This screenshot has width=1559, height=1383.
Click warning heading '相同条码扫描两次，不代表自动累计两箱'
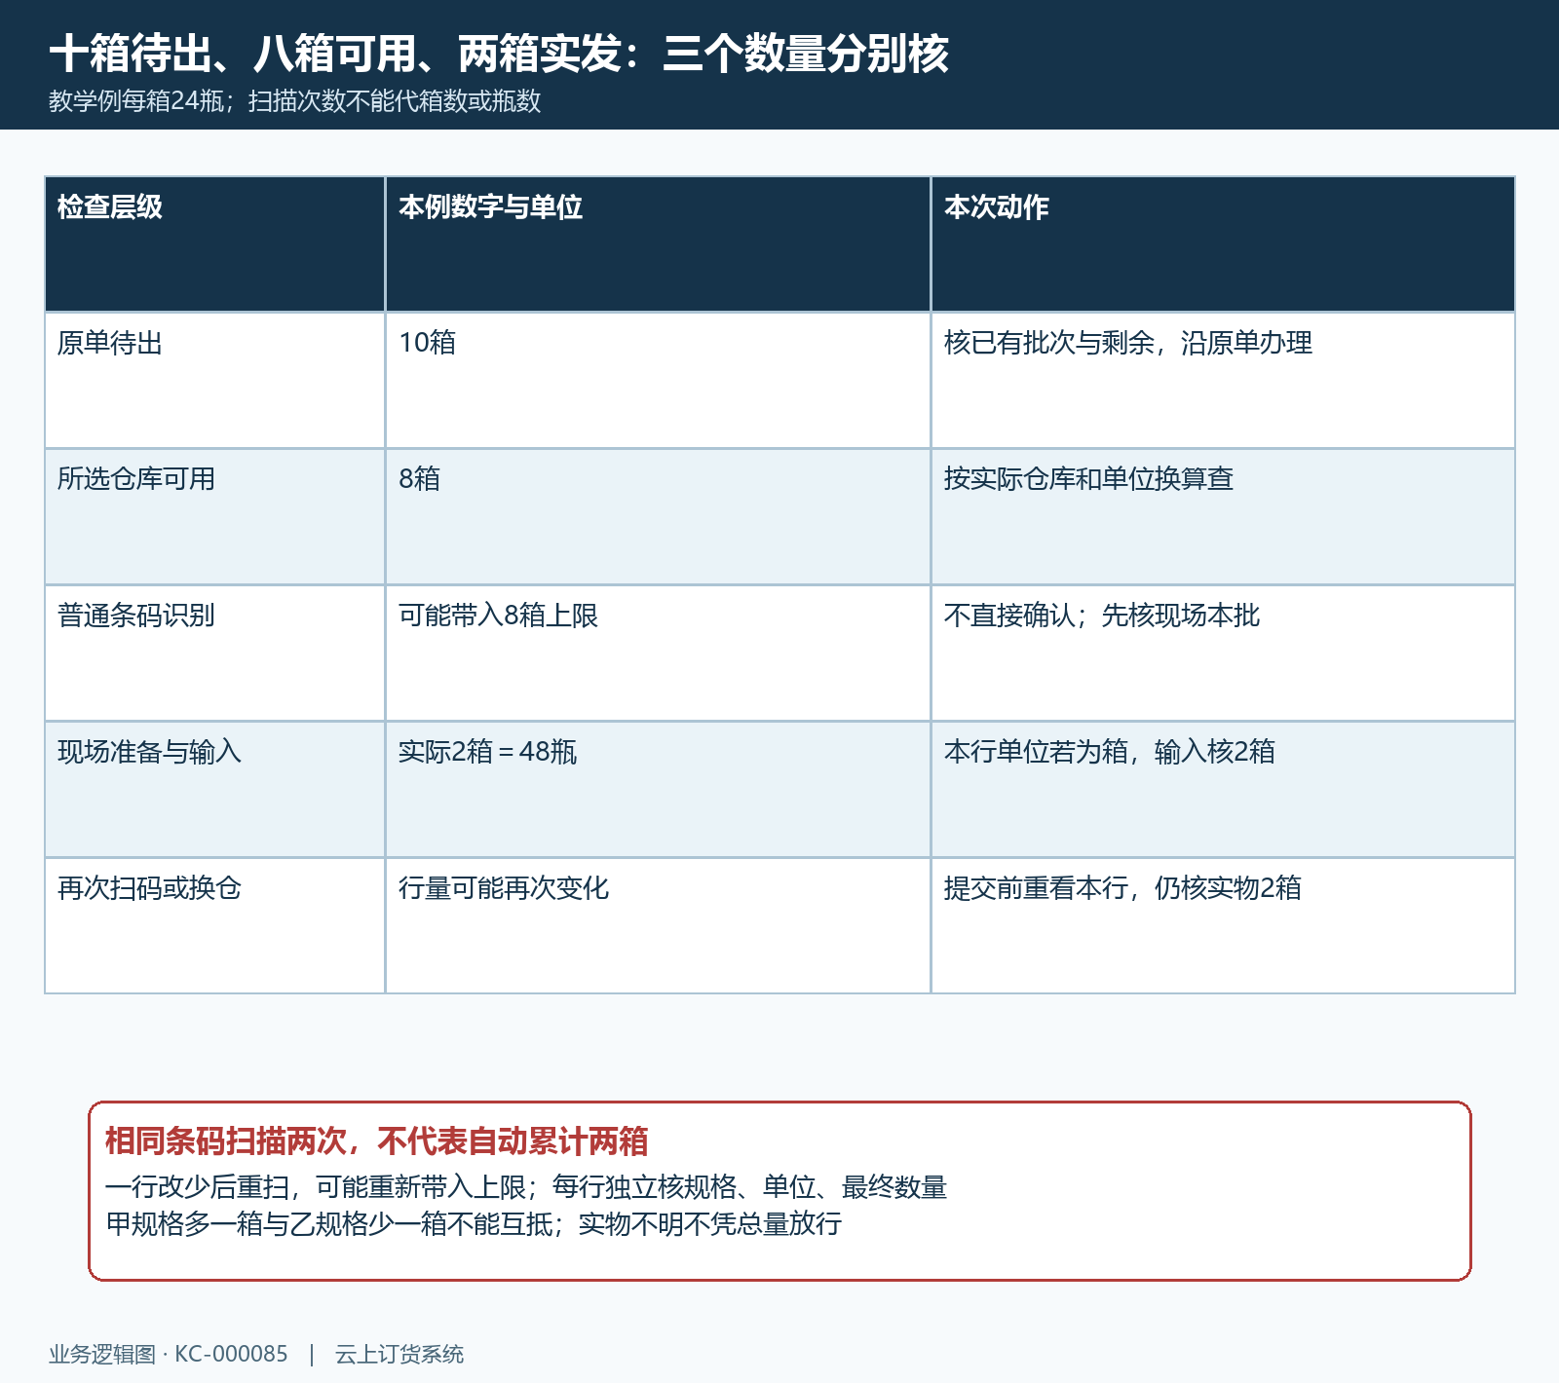click(377, 1141)
